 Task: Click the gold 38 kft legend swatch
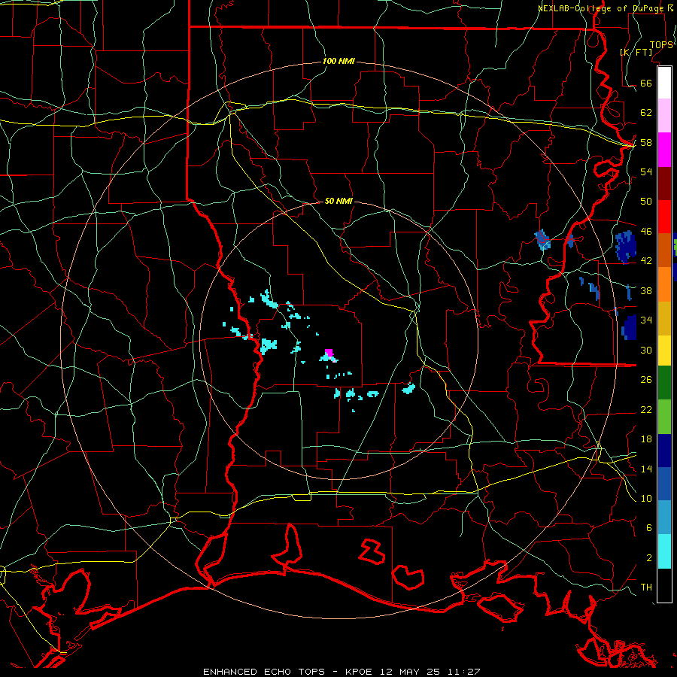click(x=664, y=318)
